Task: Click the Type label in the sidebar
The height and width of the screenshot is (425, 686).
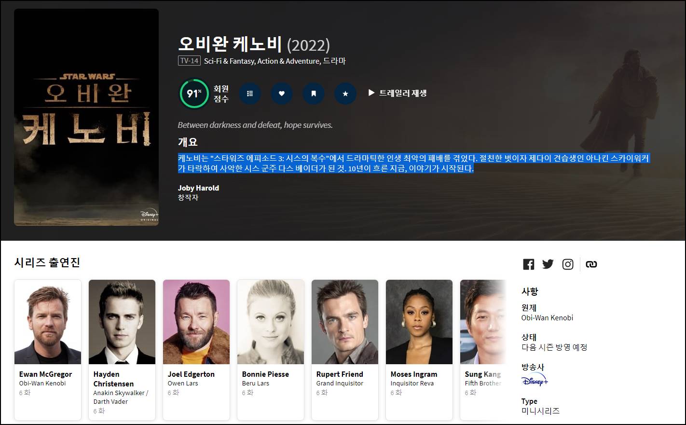Action: coord(529,401)
